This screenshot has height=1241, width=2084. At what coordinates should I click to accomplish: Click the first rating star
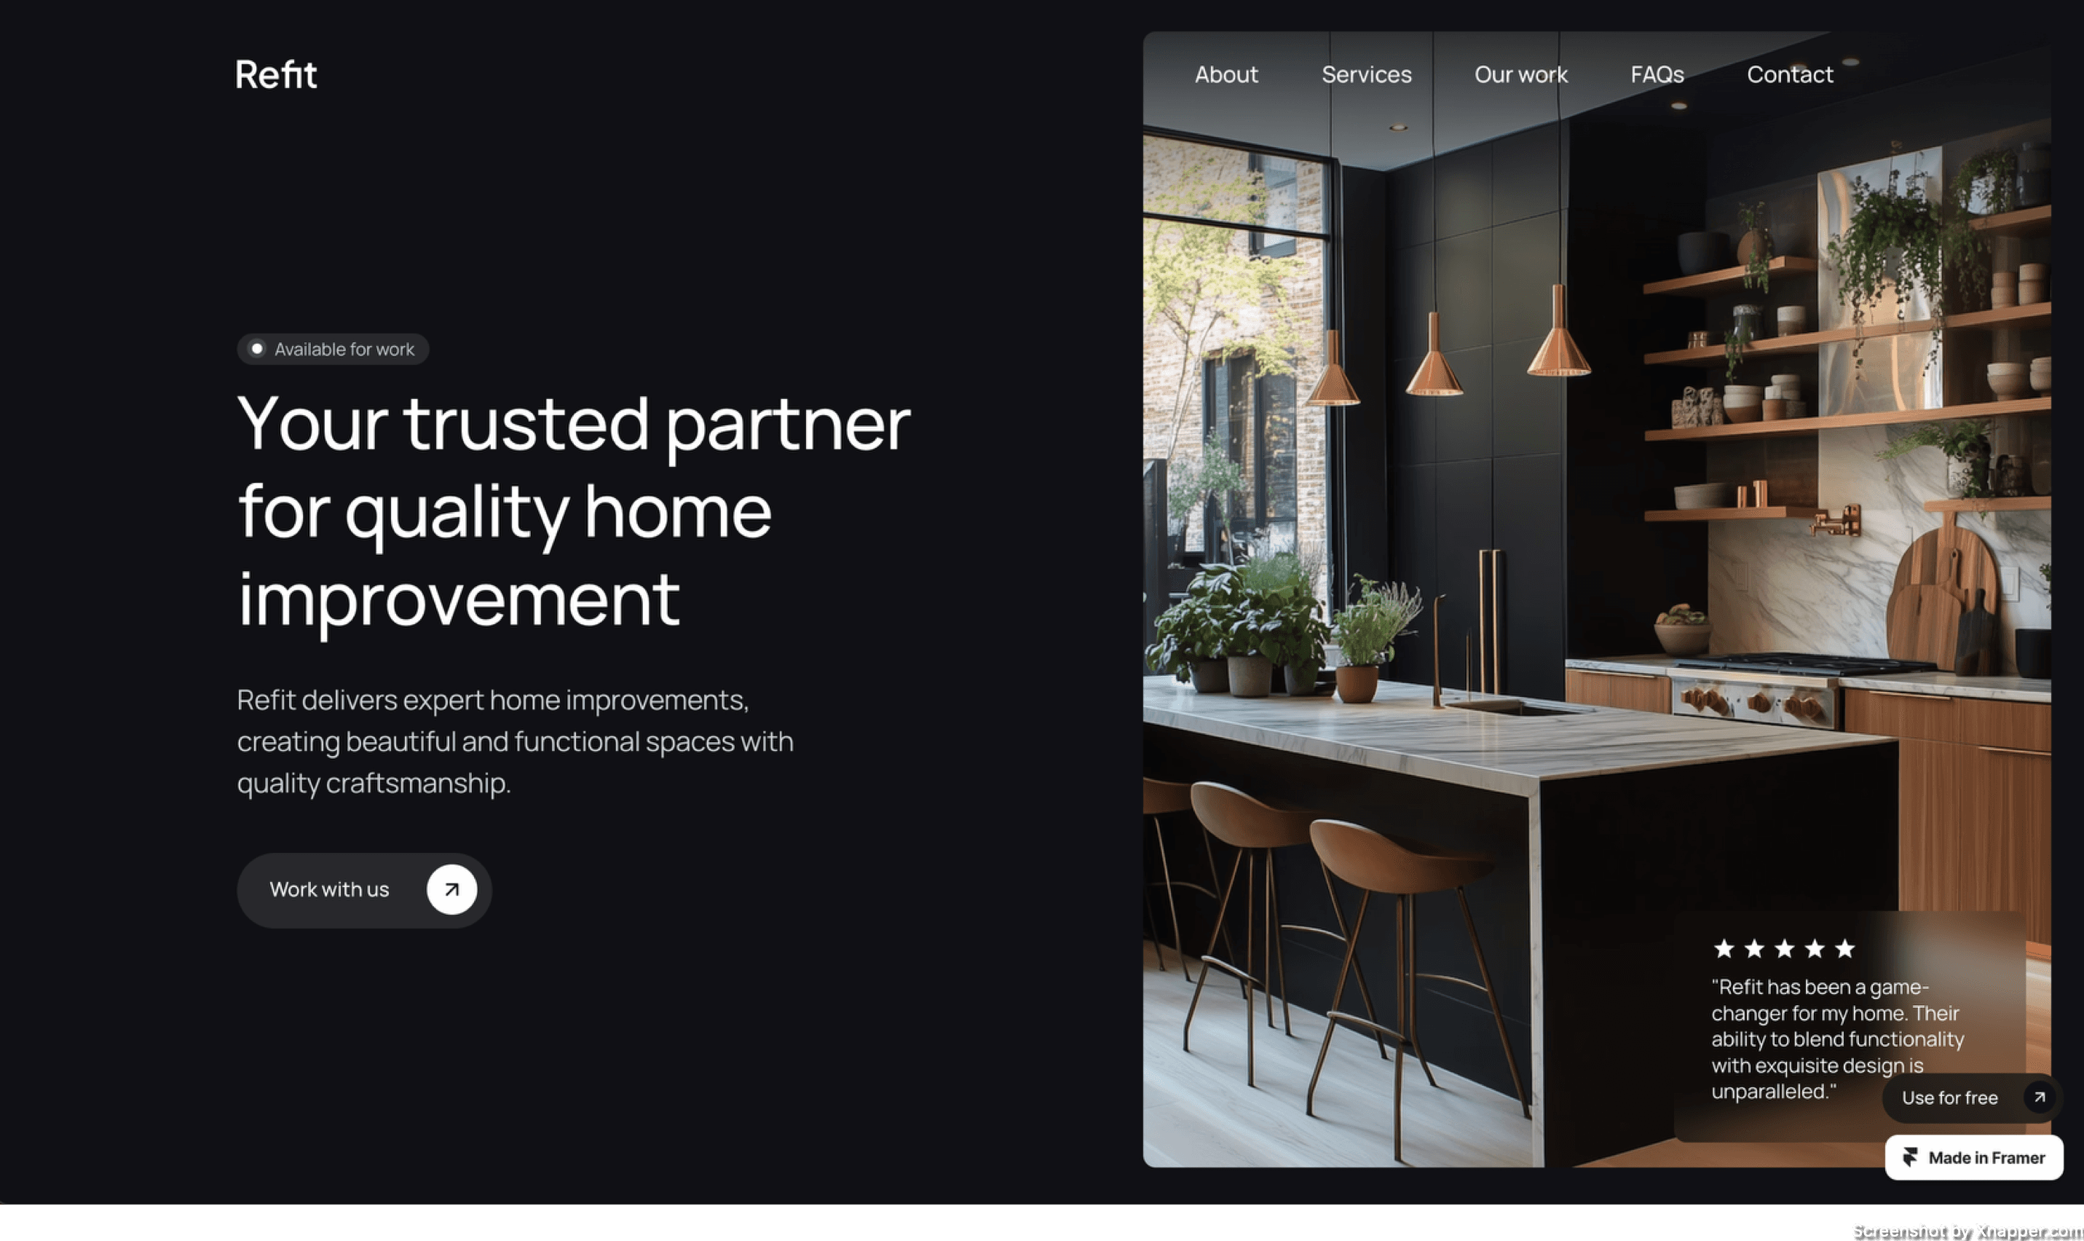pos(1724,948)
